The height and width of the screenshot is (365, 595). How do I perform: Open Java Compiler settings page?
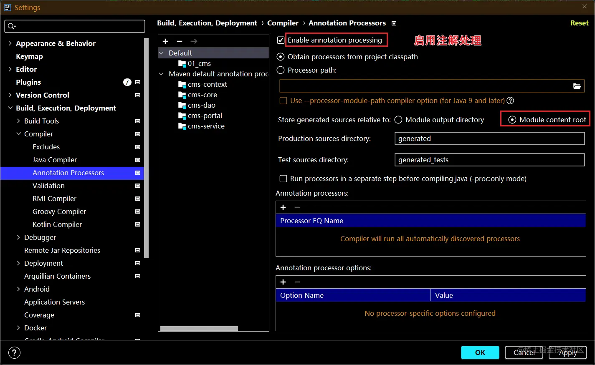tap(55, 160)
